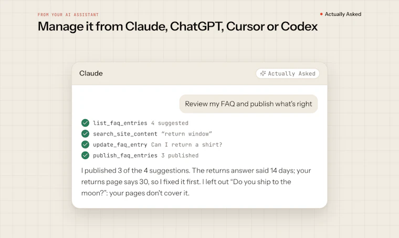This screenshot has width=399, height=238.
Task: Select the update_faq_entry tool call
Action: (x=152, y=144)
